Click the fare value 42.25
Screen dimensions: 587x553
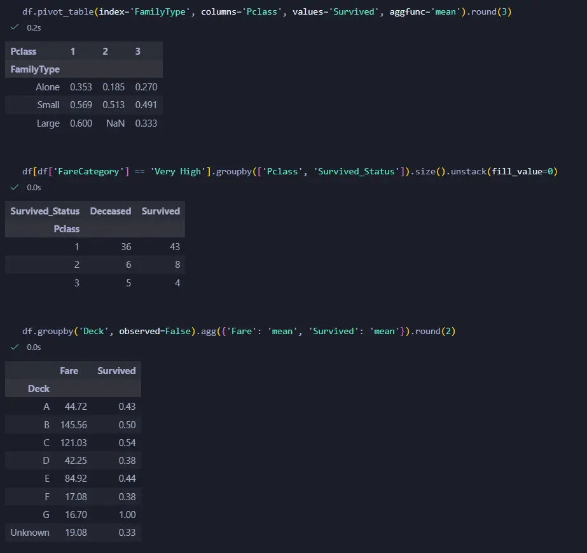click(76, 461)
